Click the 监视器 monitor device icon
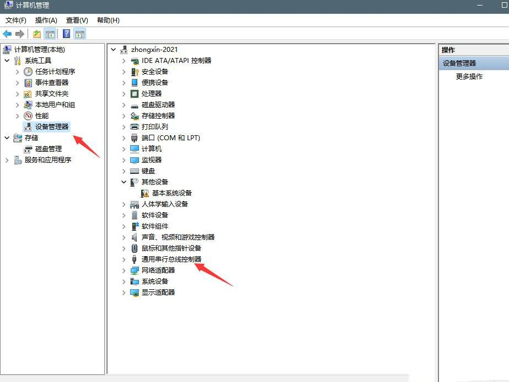Viewport: 509px width, 382px height. (x=134, y=160)
